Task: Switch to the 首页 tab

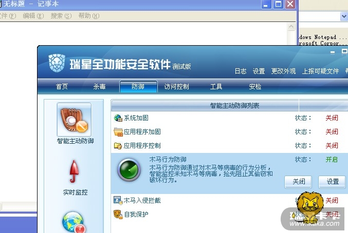Action: 62,87
